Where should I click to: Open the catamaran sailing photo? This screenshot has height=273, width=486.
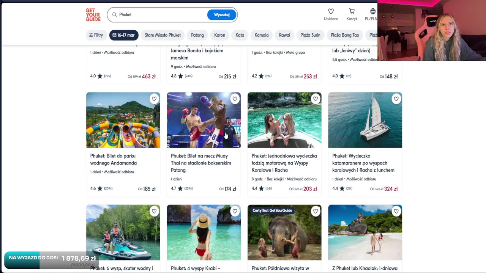(365, 120)
